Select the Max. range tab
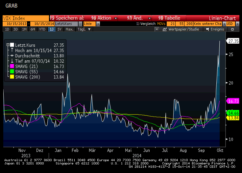This screenshot has width=242, height=173. (70, 29)
